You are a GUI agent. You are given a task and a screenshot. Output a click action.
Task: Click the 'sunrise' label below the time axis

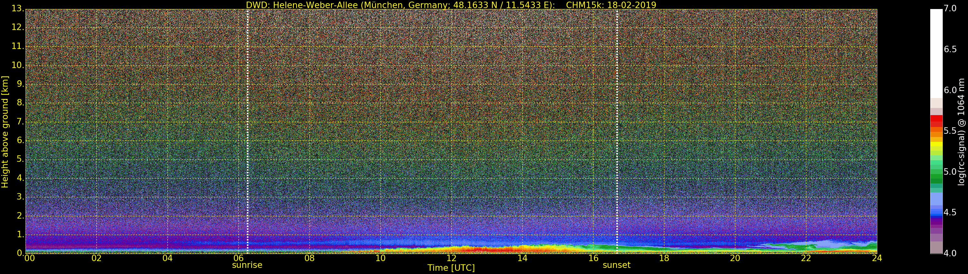click(247, 265)
